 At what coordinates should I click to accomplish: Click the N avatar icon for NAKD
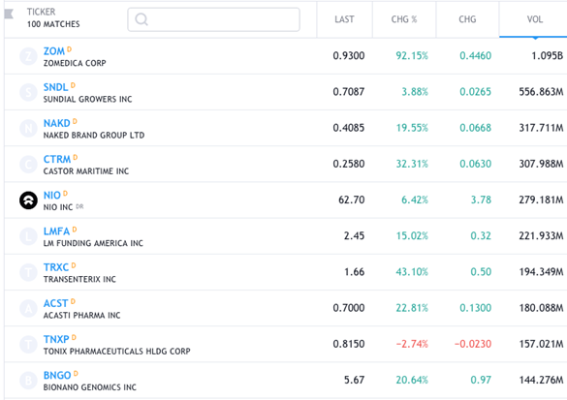click(x=28, y=128)
